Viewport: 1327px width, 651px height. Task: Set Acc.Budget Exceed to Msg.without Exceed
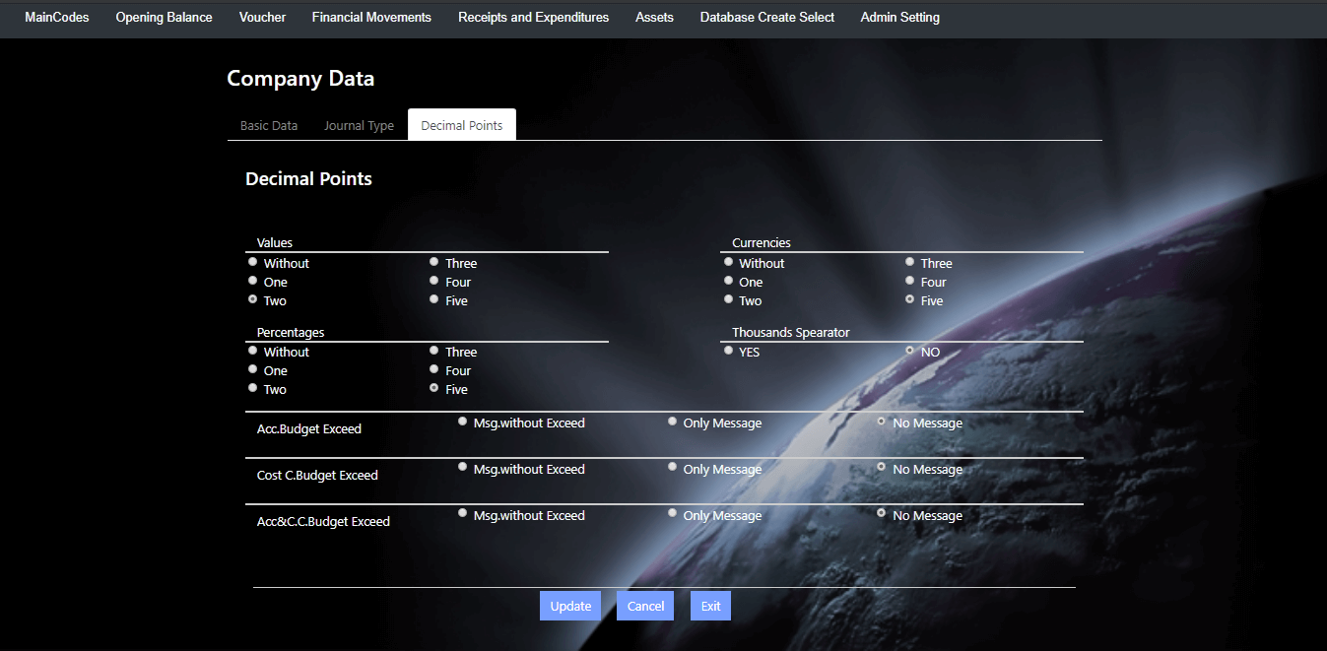click(x=463, y=422)
